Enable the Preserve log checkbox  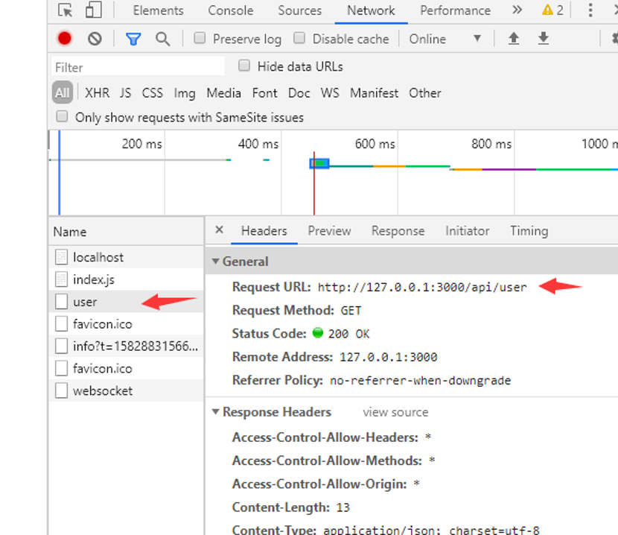[200, 38]
